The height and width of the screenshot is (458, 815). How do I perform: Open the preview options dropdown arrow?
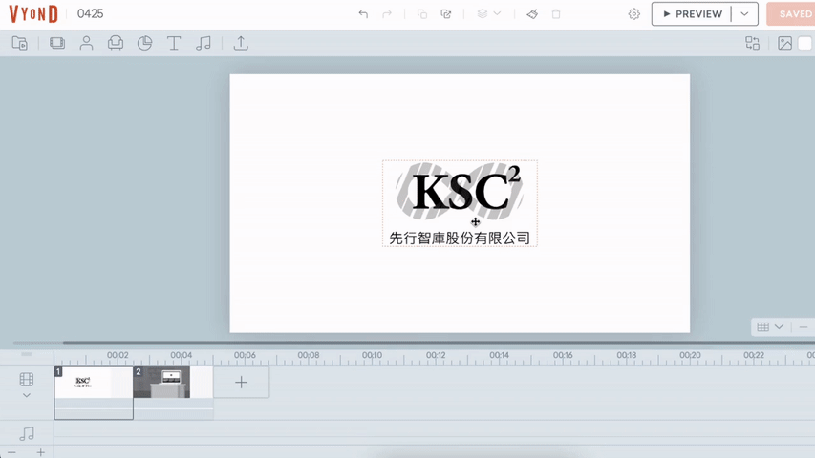[x=745, y=14]
